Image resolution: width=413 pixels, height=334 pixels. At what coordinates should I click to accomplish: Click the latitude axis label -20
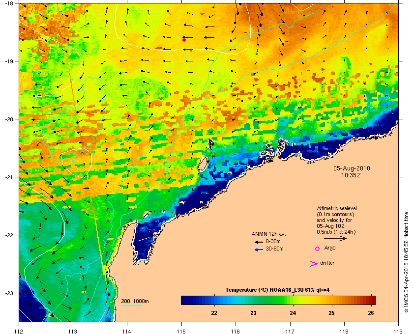[x=9, y=119]
